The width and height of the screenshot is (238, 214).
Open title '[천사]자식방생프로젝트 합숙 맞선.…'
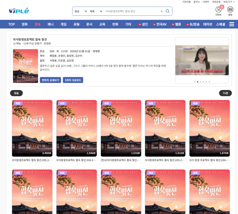(x=120, y=160)
